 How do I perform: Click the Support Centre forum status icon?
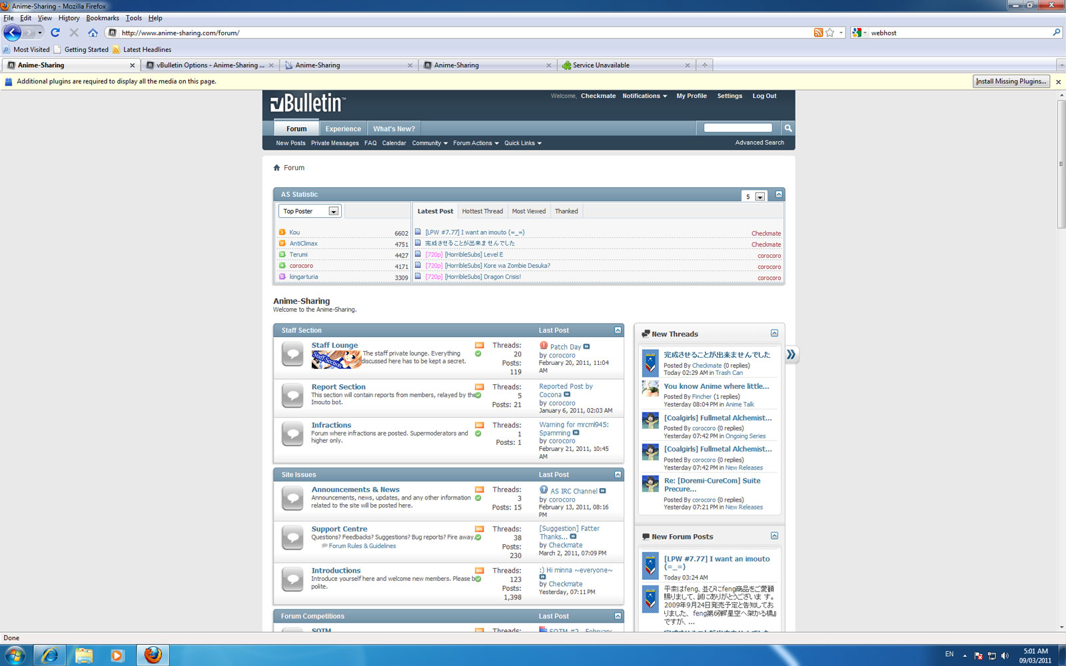[292, 537]
